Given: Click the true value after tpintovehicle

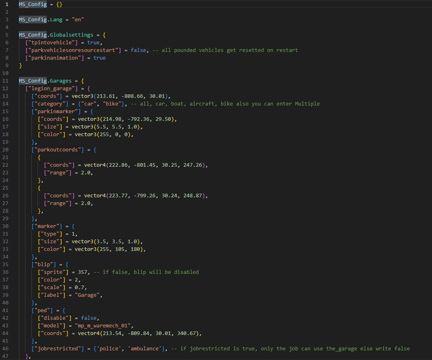Looking at the screenshot, I should pyautogui.click(x=93, y=43).
